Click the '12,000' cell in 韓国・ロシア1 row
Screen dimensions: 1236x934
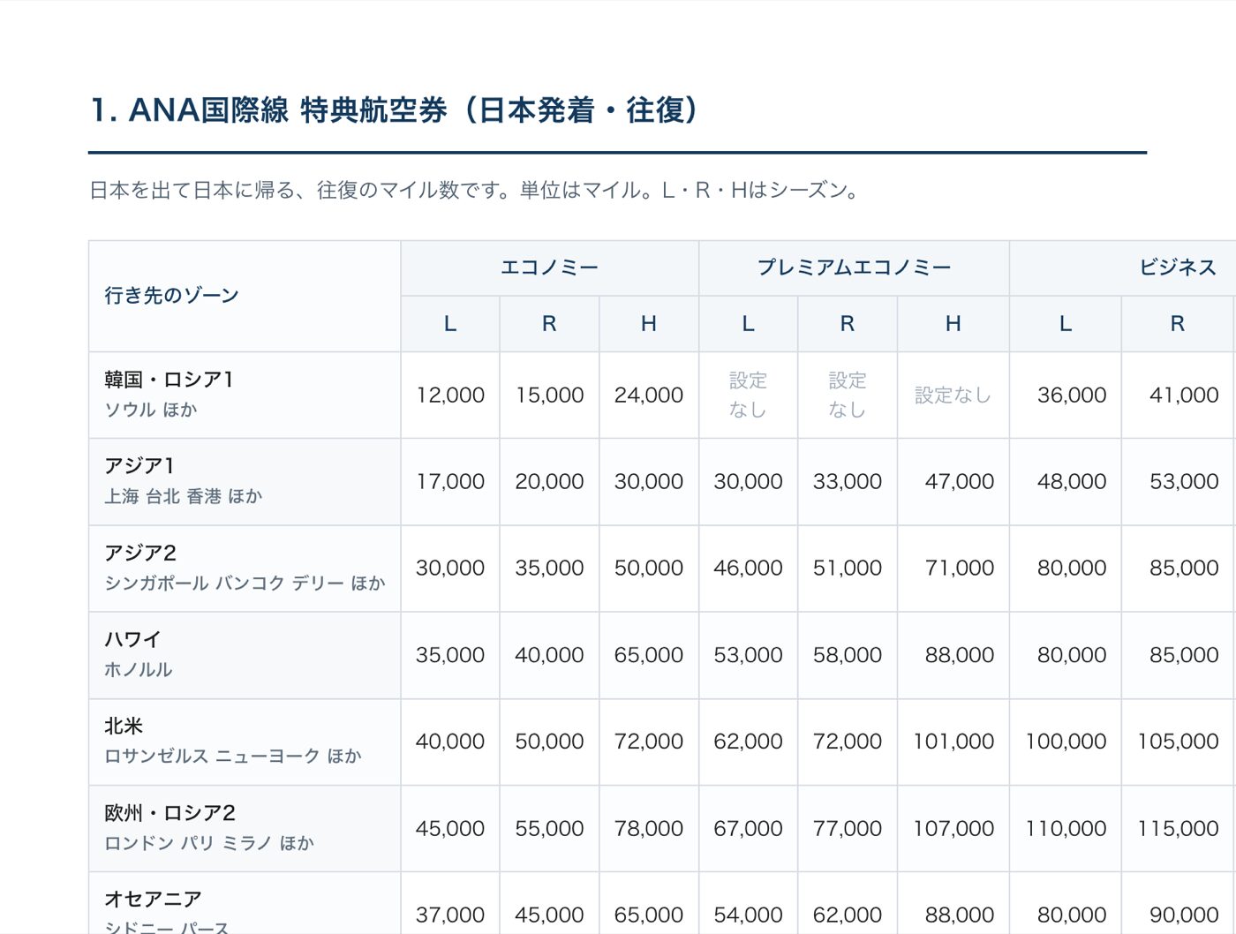pyautogui.click(x=450, y=395)
